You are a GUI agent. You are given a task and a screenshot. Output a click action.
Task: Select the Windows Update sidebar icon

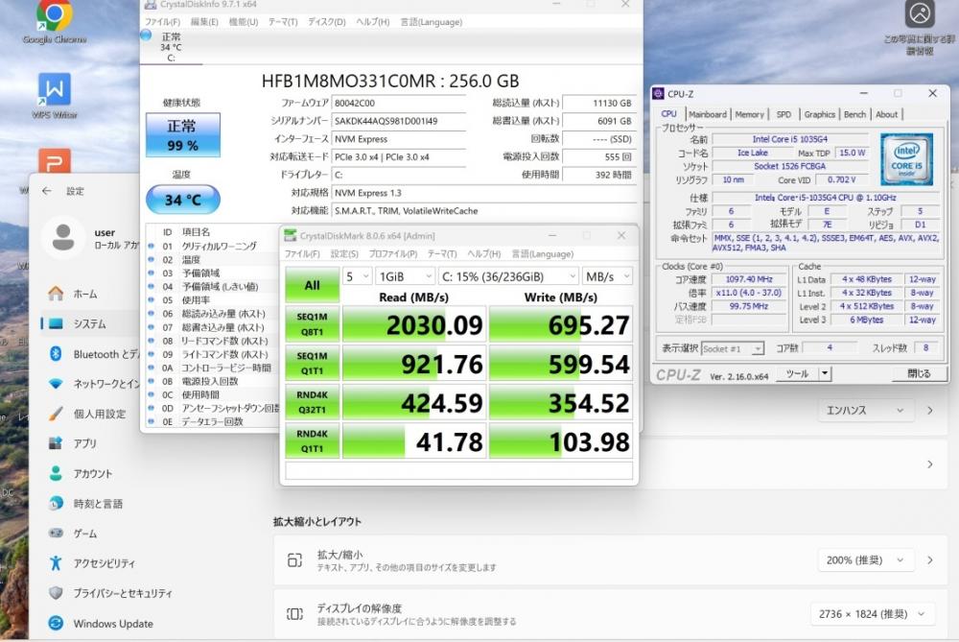click(56, 624)
